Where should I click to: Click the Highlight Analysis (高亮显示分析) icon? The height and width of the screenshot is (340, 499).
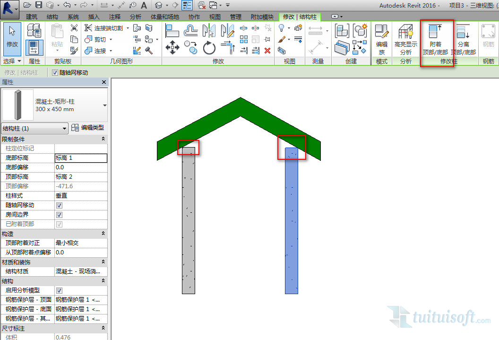[405, 39]
